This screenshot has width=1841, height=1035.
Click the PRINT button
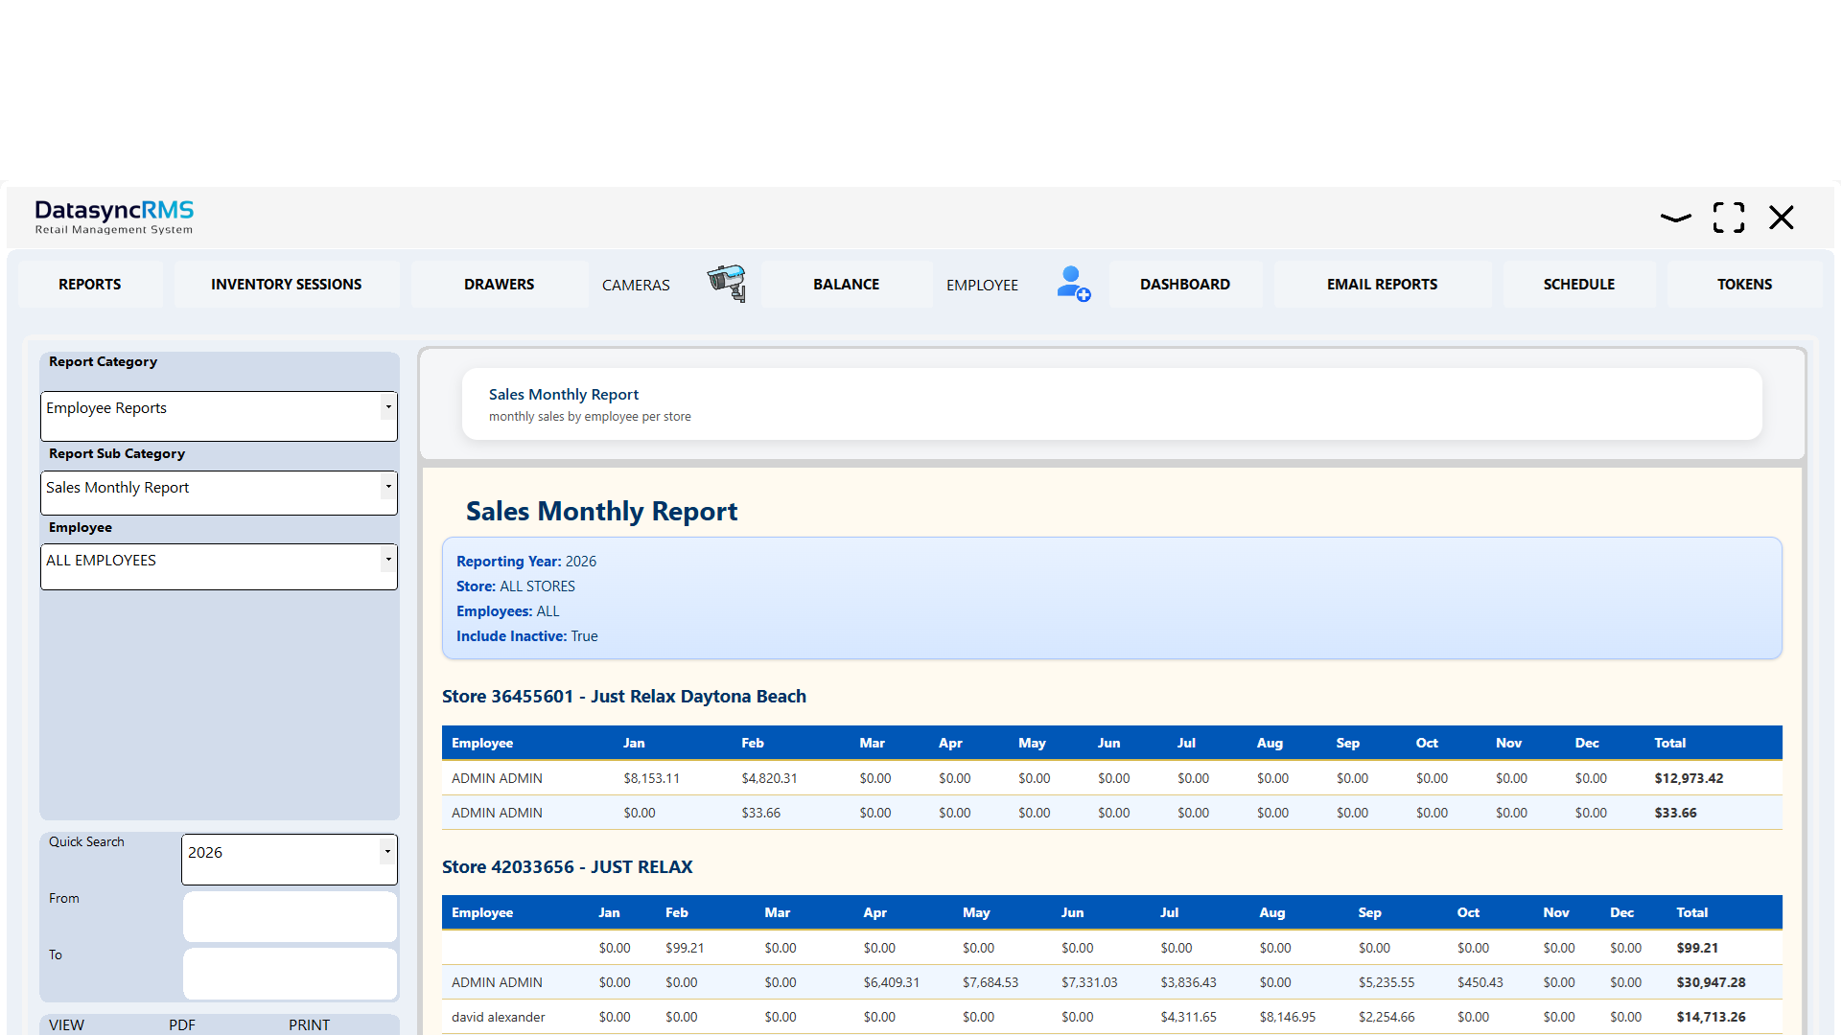[309, 1024]
